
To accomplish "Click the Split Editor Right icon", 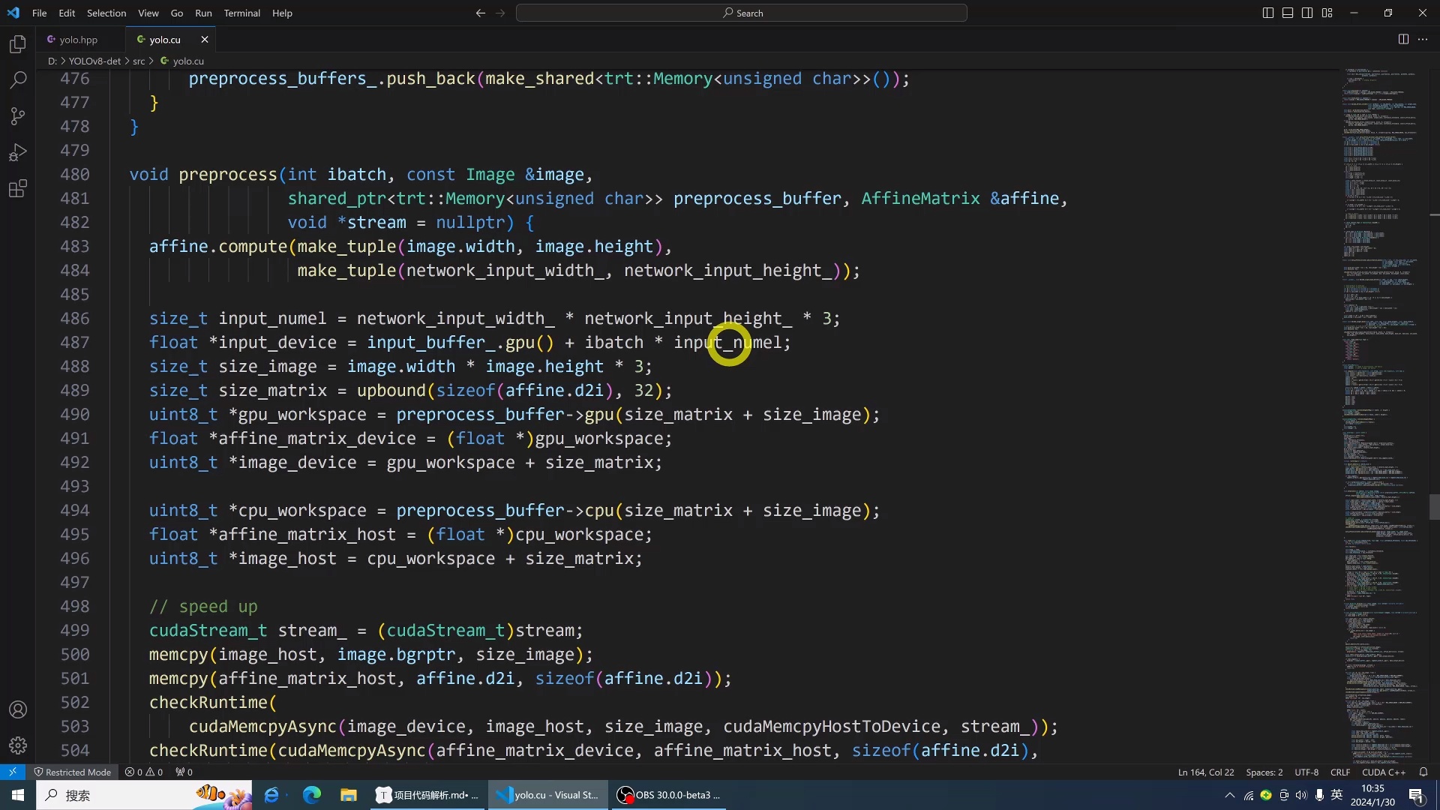I will coord(1403,40).
